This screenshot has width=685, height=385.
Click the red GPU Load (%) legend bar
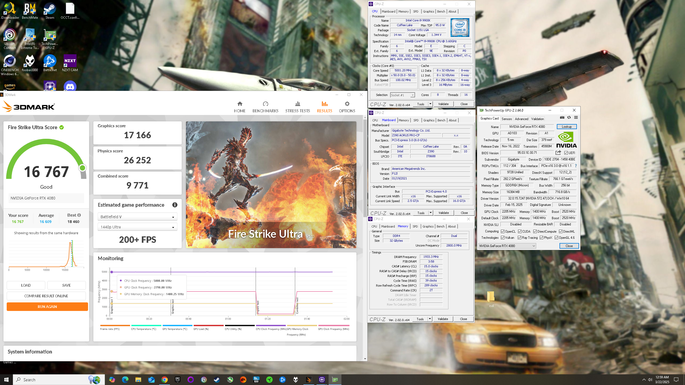coord(208,325)
